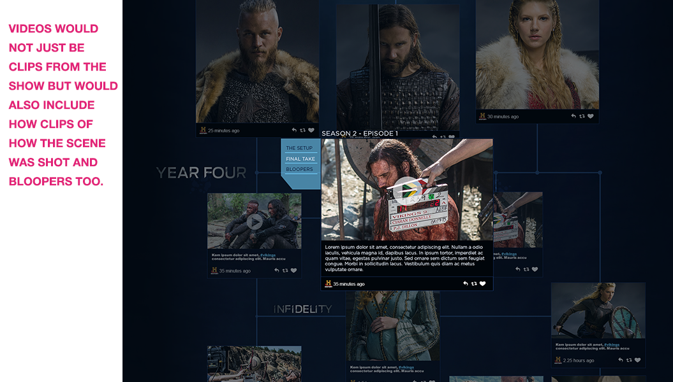Retweet the Season 2 Episode 1 video post
The width and height of the screenshot is (673, 382).
pos(474,283)
